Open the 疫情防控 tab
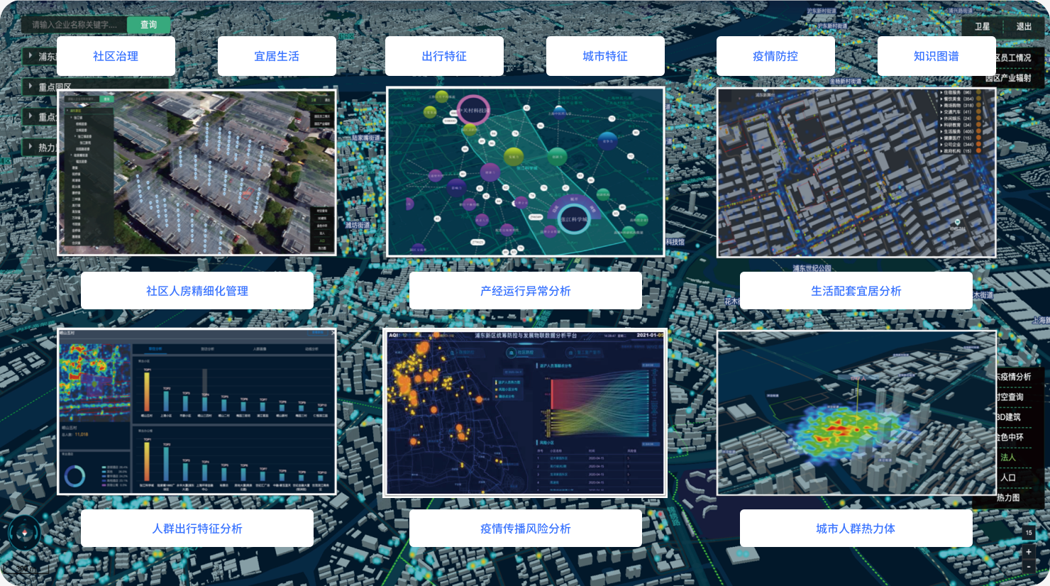The height and width of the screenshot is (586, 1050). [x=775, y=56]
